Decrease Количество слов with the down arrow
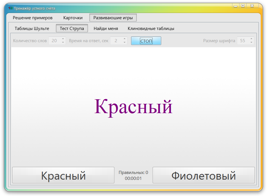This screenshot has height=196, width=267. click(63, 42)
